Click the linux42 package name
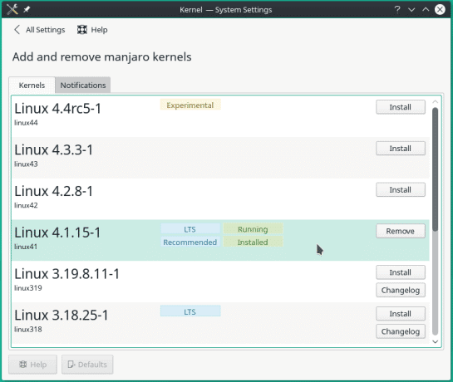The image size is (453, 382). pos(26,205)
